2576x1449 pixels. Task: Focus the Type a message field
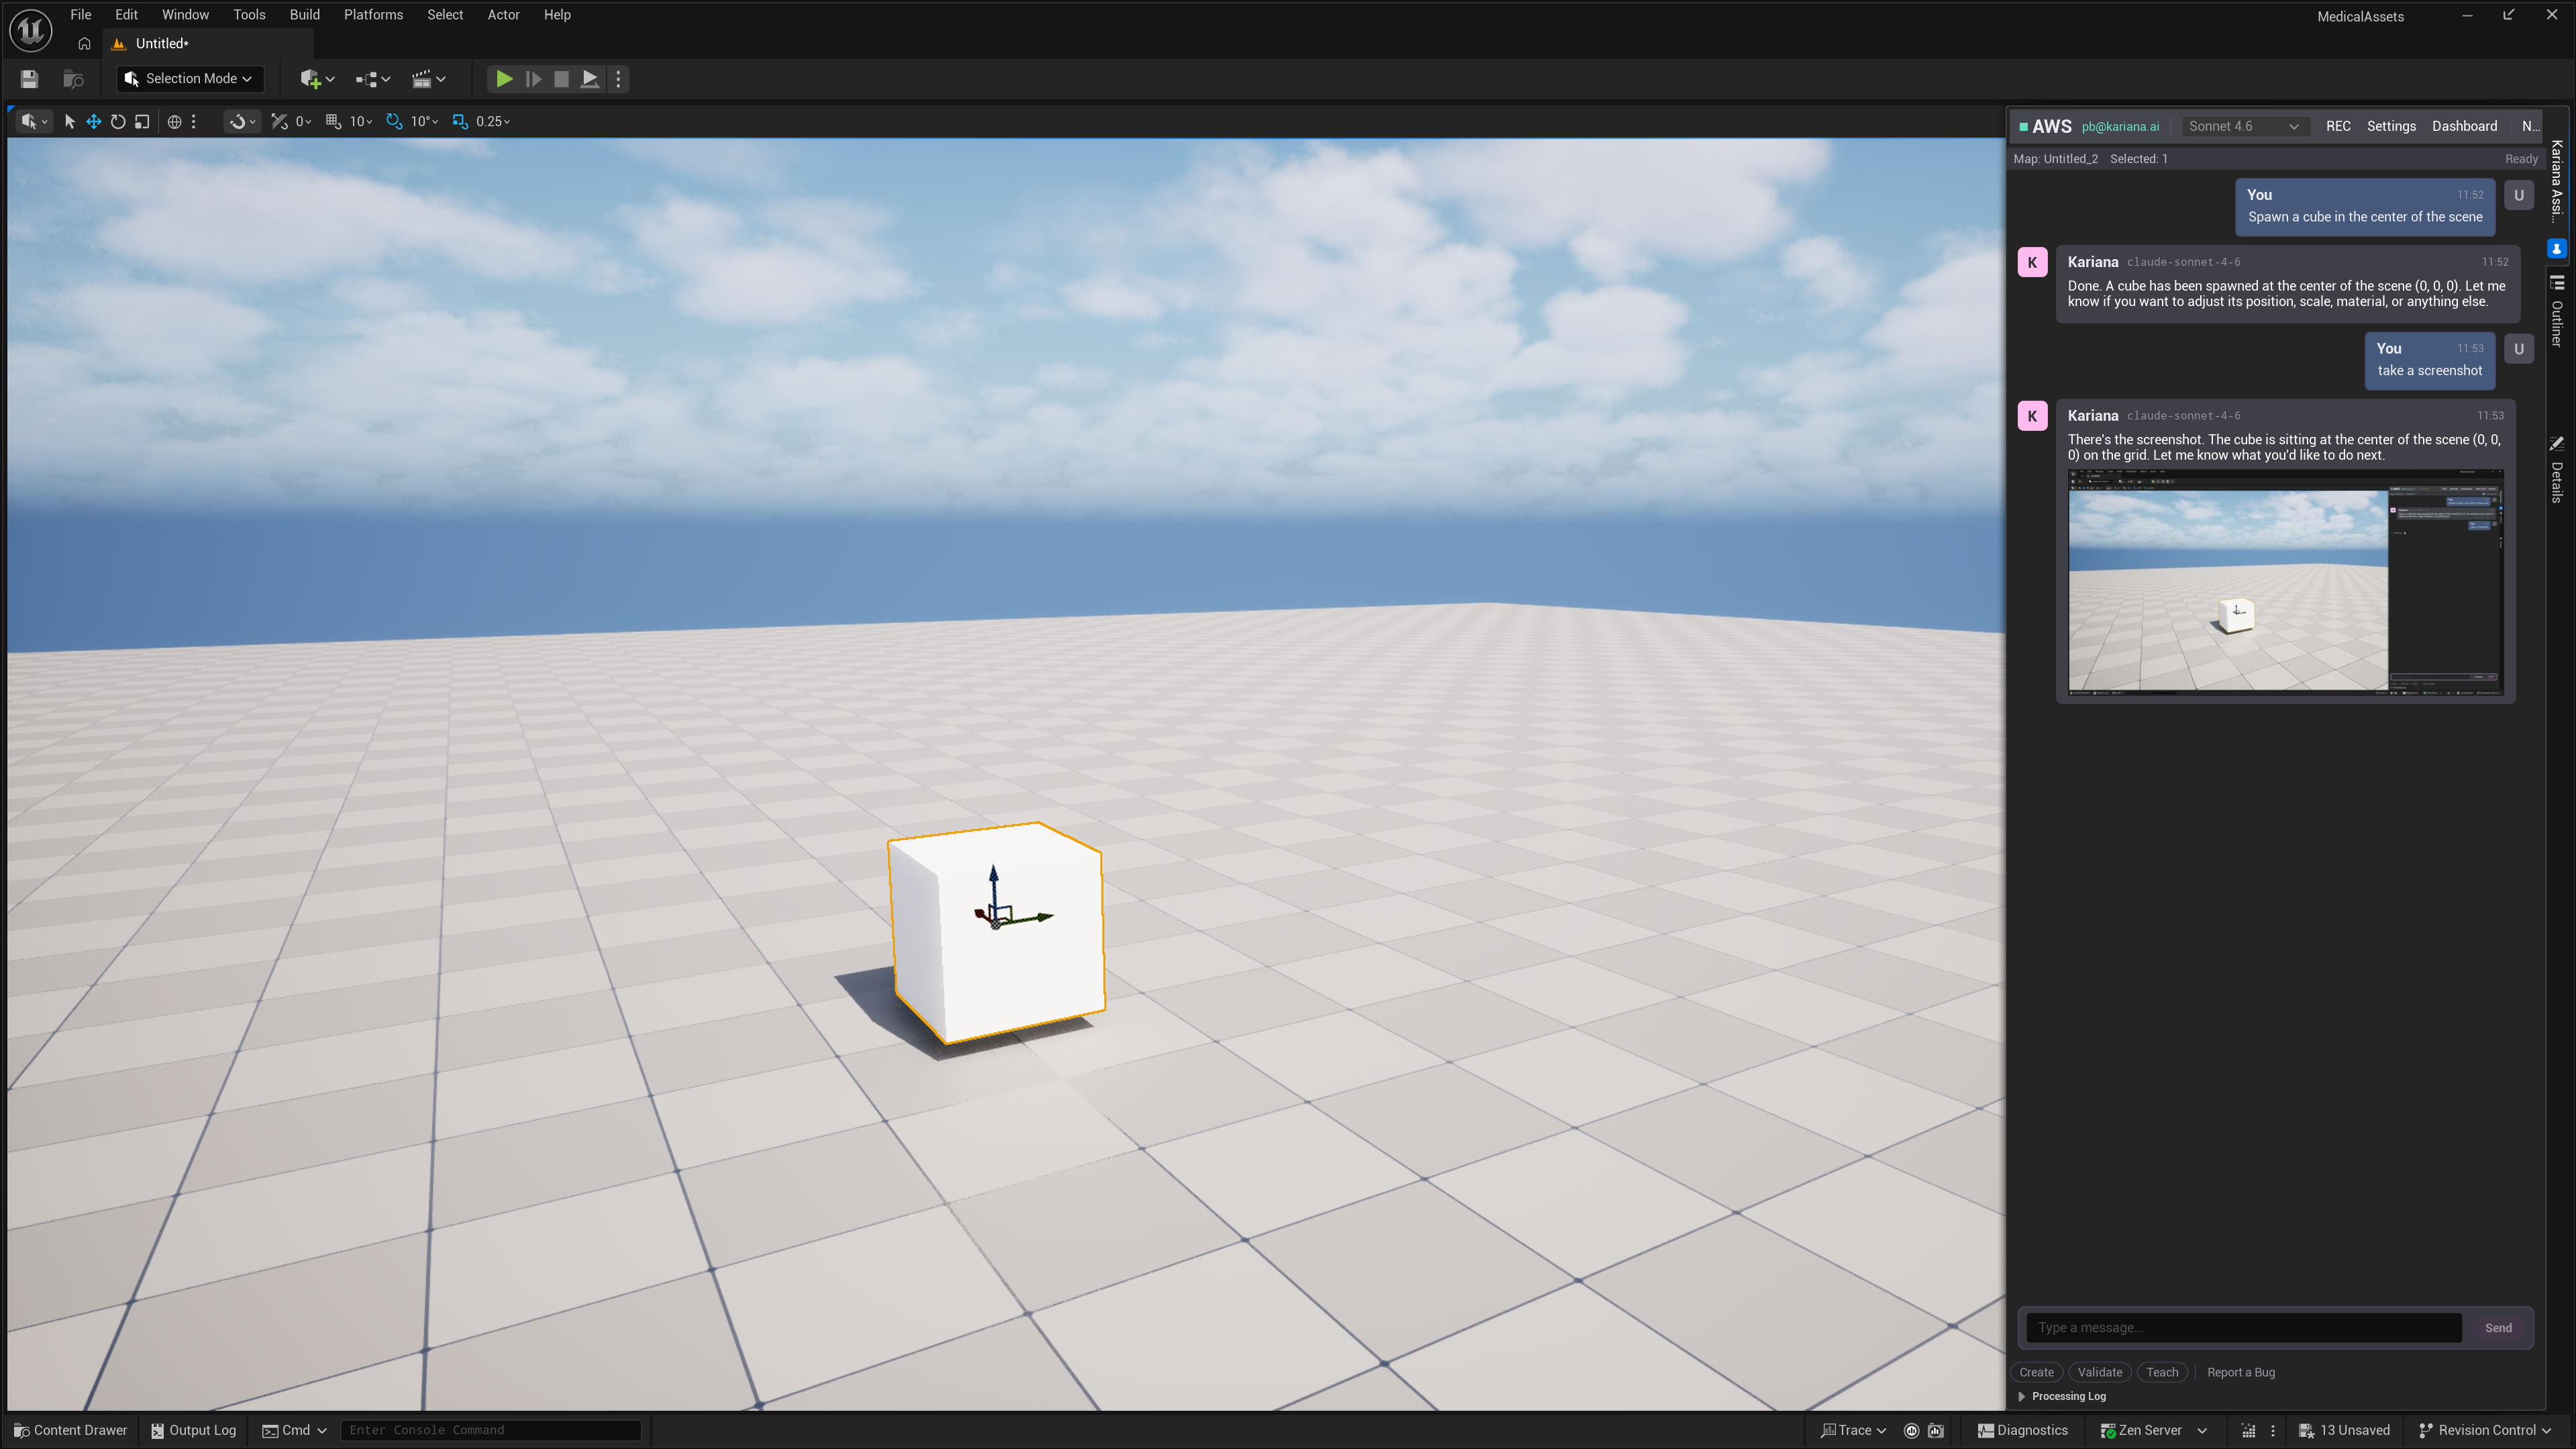(2243, 1328)
